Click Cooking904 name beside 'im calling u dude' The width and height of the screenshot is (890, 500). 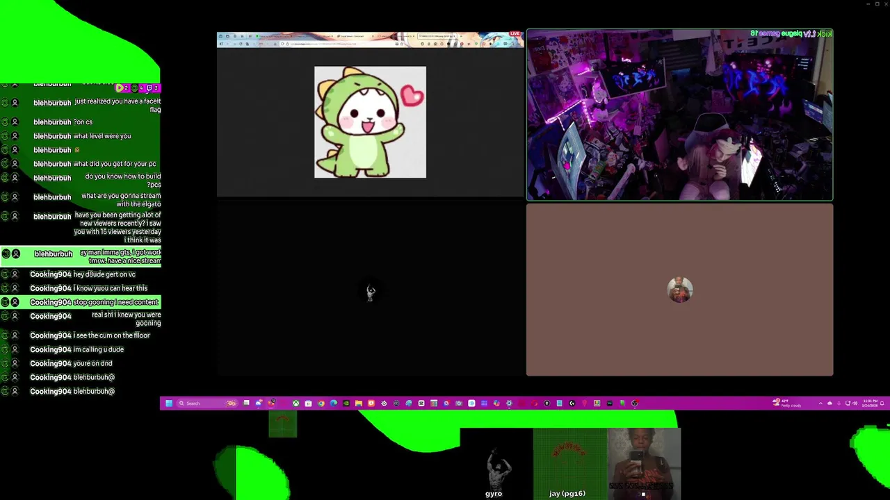pos(51,349)
